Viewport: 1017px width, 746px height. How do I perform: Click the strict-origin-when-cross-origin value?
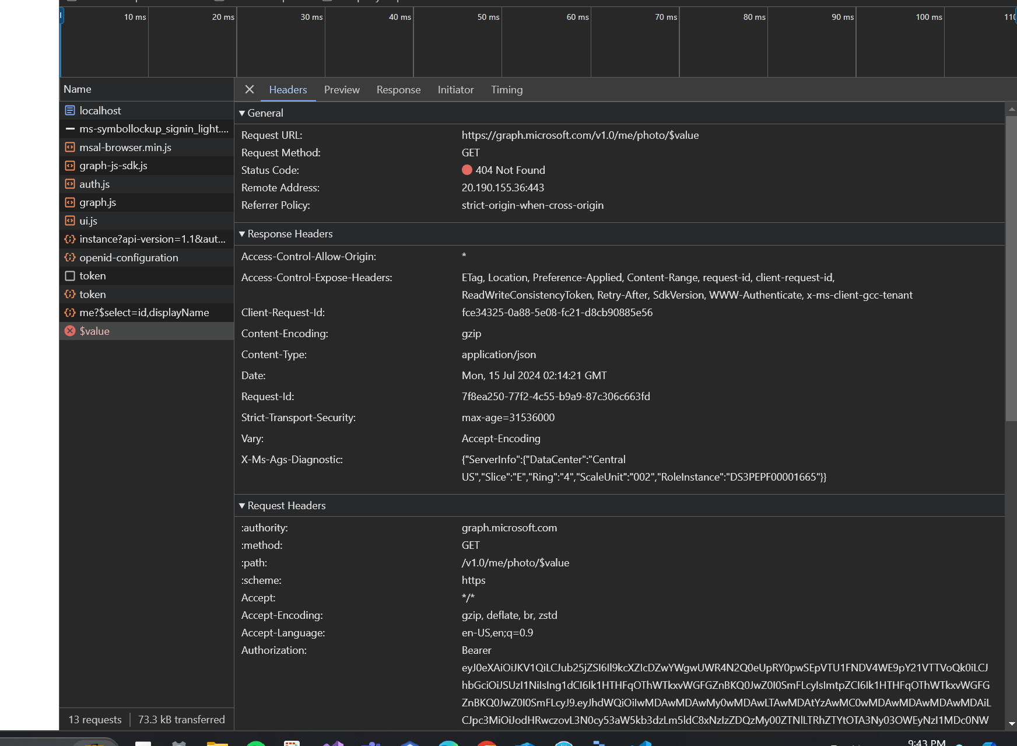532,205
